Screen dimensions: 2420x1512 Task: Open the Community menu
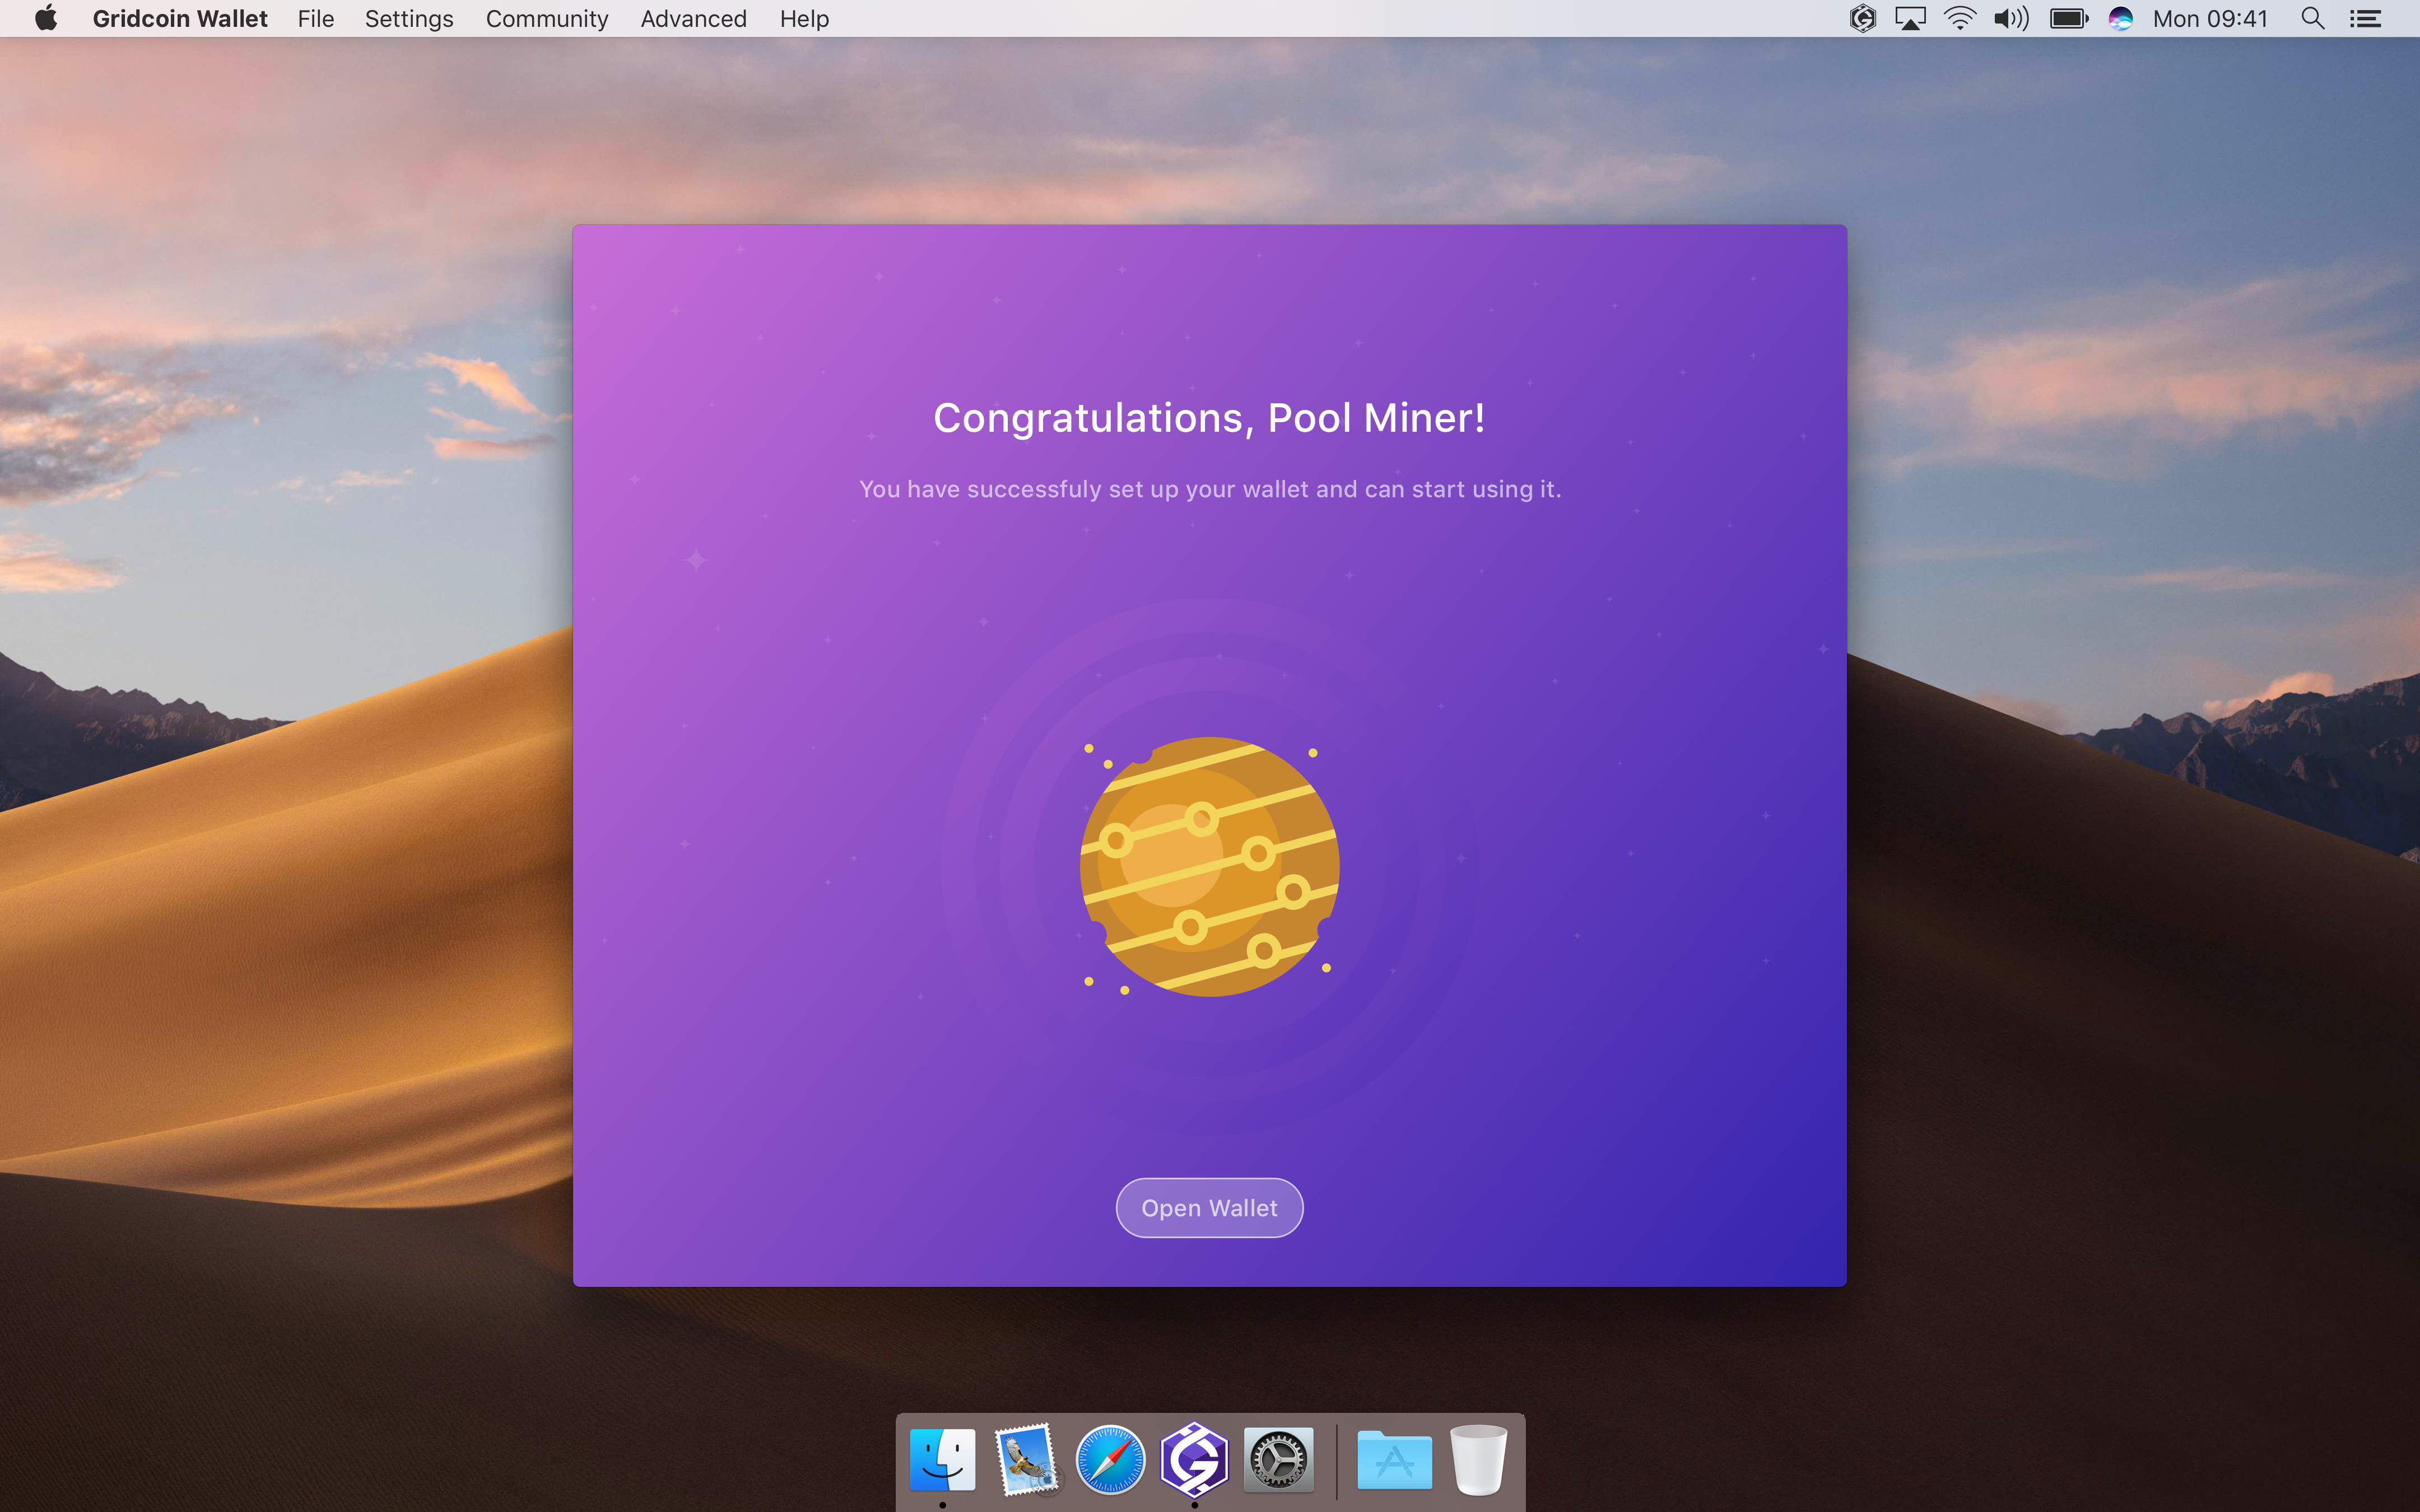coord(547,18)
